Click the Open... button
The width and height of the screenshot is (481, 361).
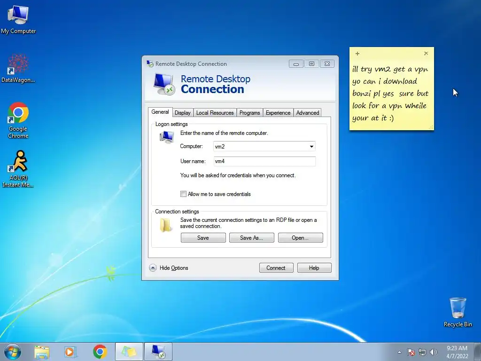(300, 237)
